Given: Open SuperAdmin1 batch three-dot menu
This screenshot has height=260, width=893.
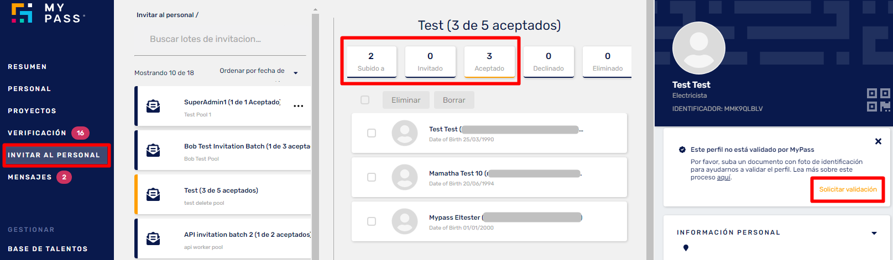Looking at the screenshot, I should (x=299, y=106).
